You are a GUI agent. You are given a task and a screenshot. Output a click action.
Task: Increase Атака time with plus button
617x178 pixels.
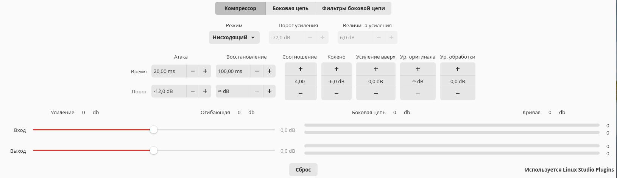[205, 71]
